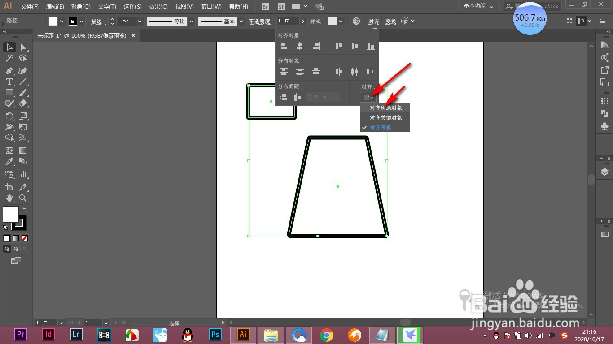Image resolution: width=613 pixels, height=344 pixels.
Task: Choose 对齐关键对象 from align menu
Action: (385, 118)
